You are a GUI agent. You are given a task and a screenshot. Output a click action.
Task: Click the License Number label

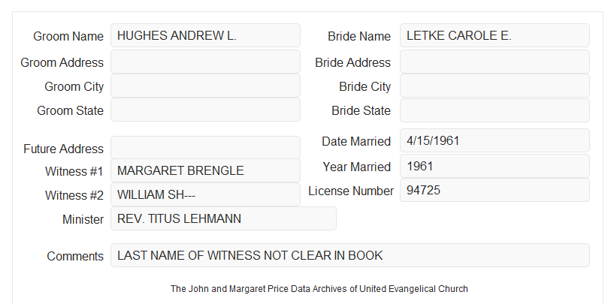coord(351,191)
